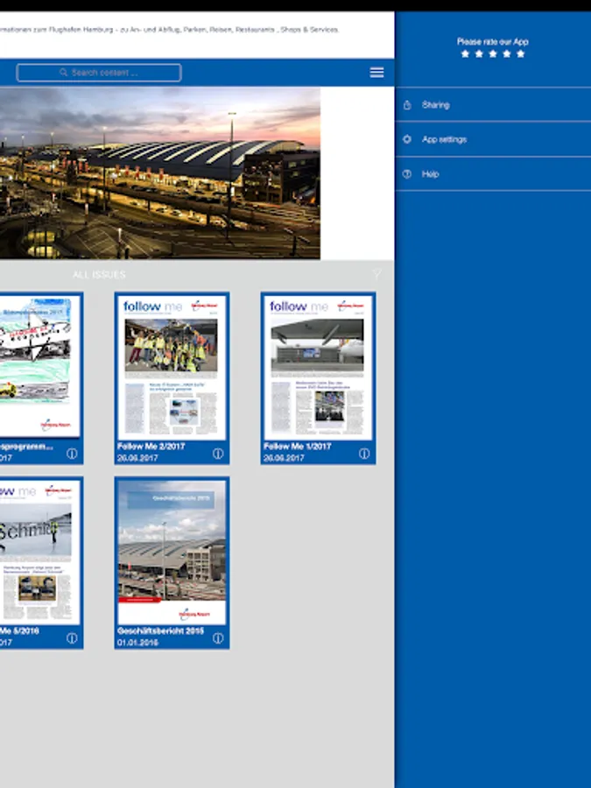Screen dimensions: 591x788
Task: Open the hamburger menu icon
Action: (x=376, y=73)
